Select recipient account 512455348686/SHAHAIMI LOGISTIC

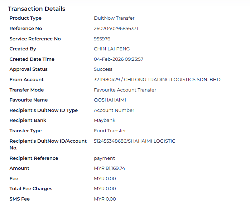point(134,141)
